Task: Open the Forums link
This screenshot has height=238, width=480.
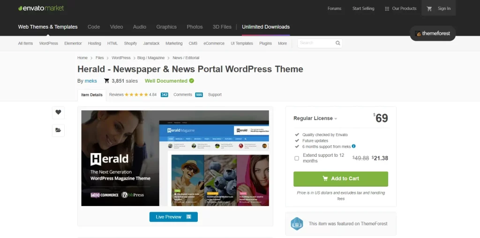Action: pyautogui.click(x=334, y=8)
